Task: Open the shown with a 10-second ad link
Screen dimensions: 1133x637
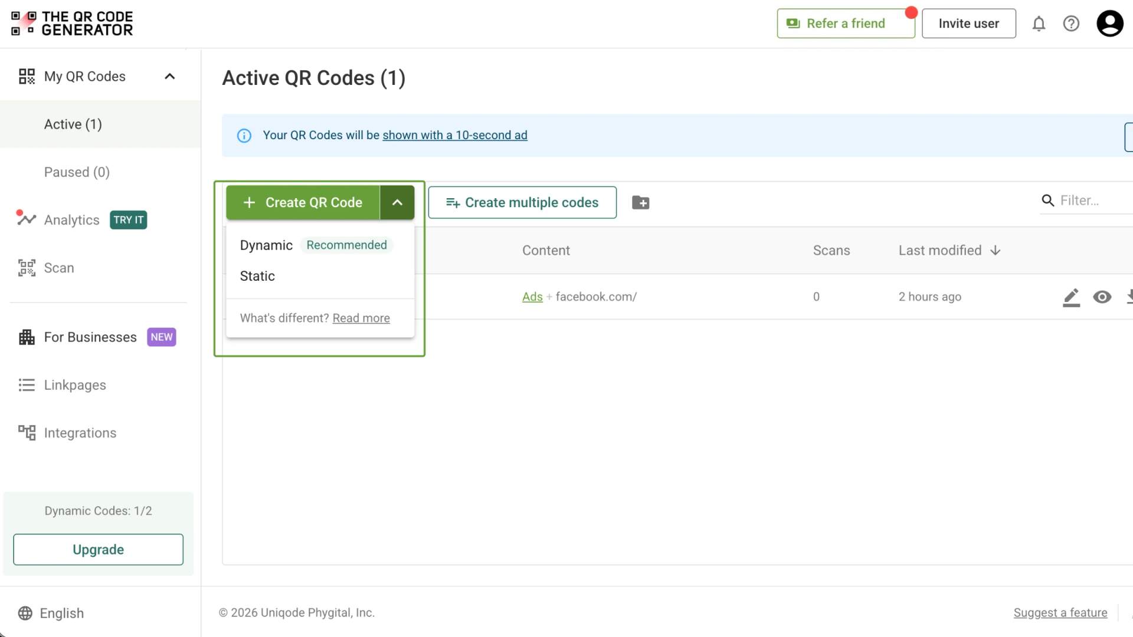Action: pos(455,135)
